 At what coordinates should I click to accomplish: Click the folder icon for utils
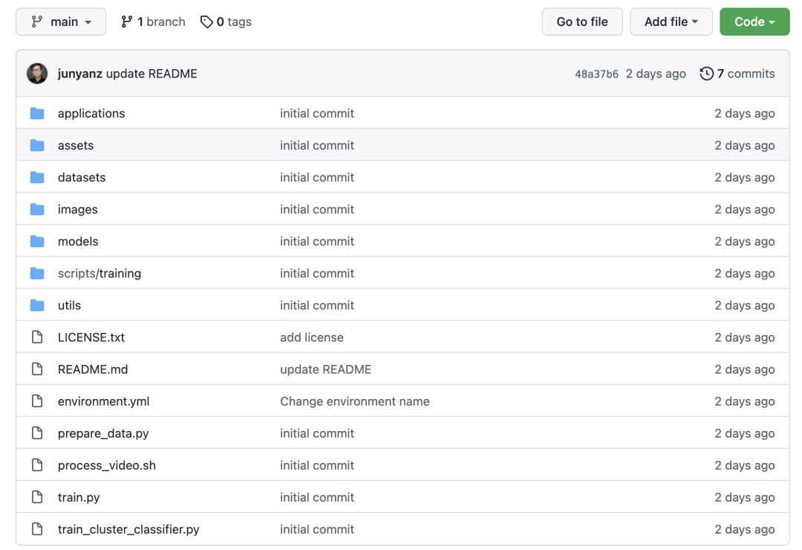(37, 305)
